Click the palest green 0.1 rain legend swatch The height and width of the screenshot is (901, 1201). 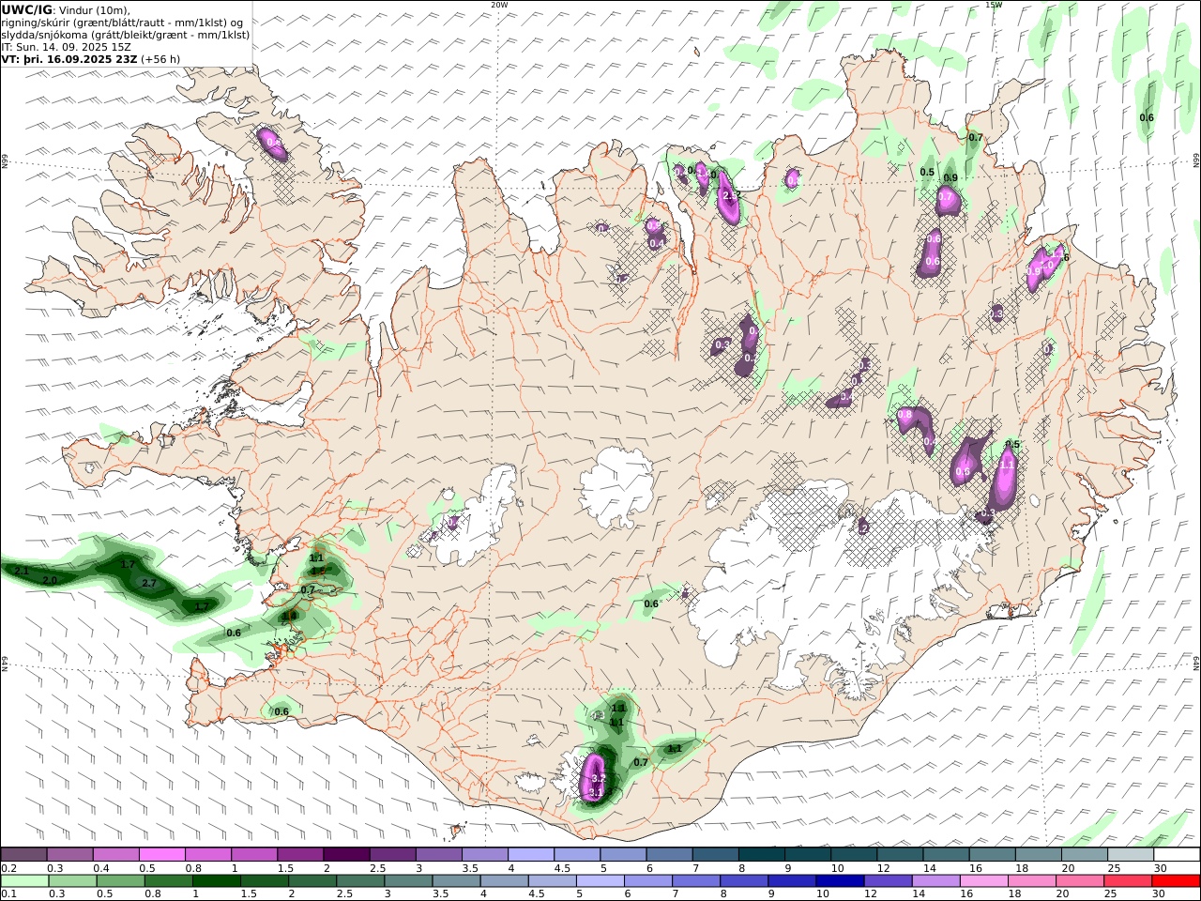(x=24, y=881)
